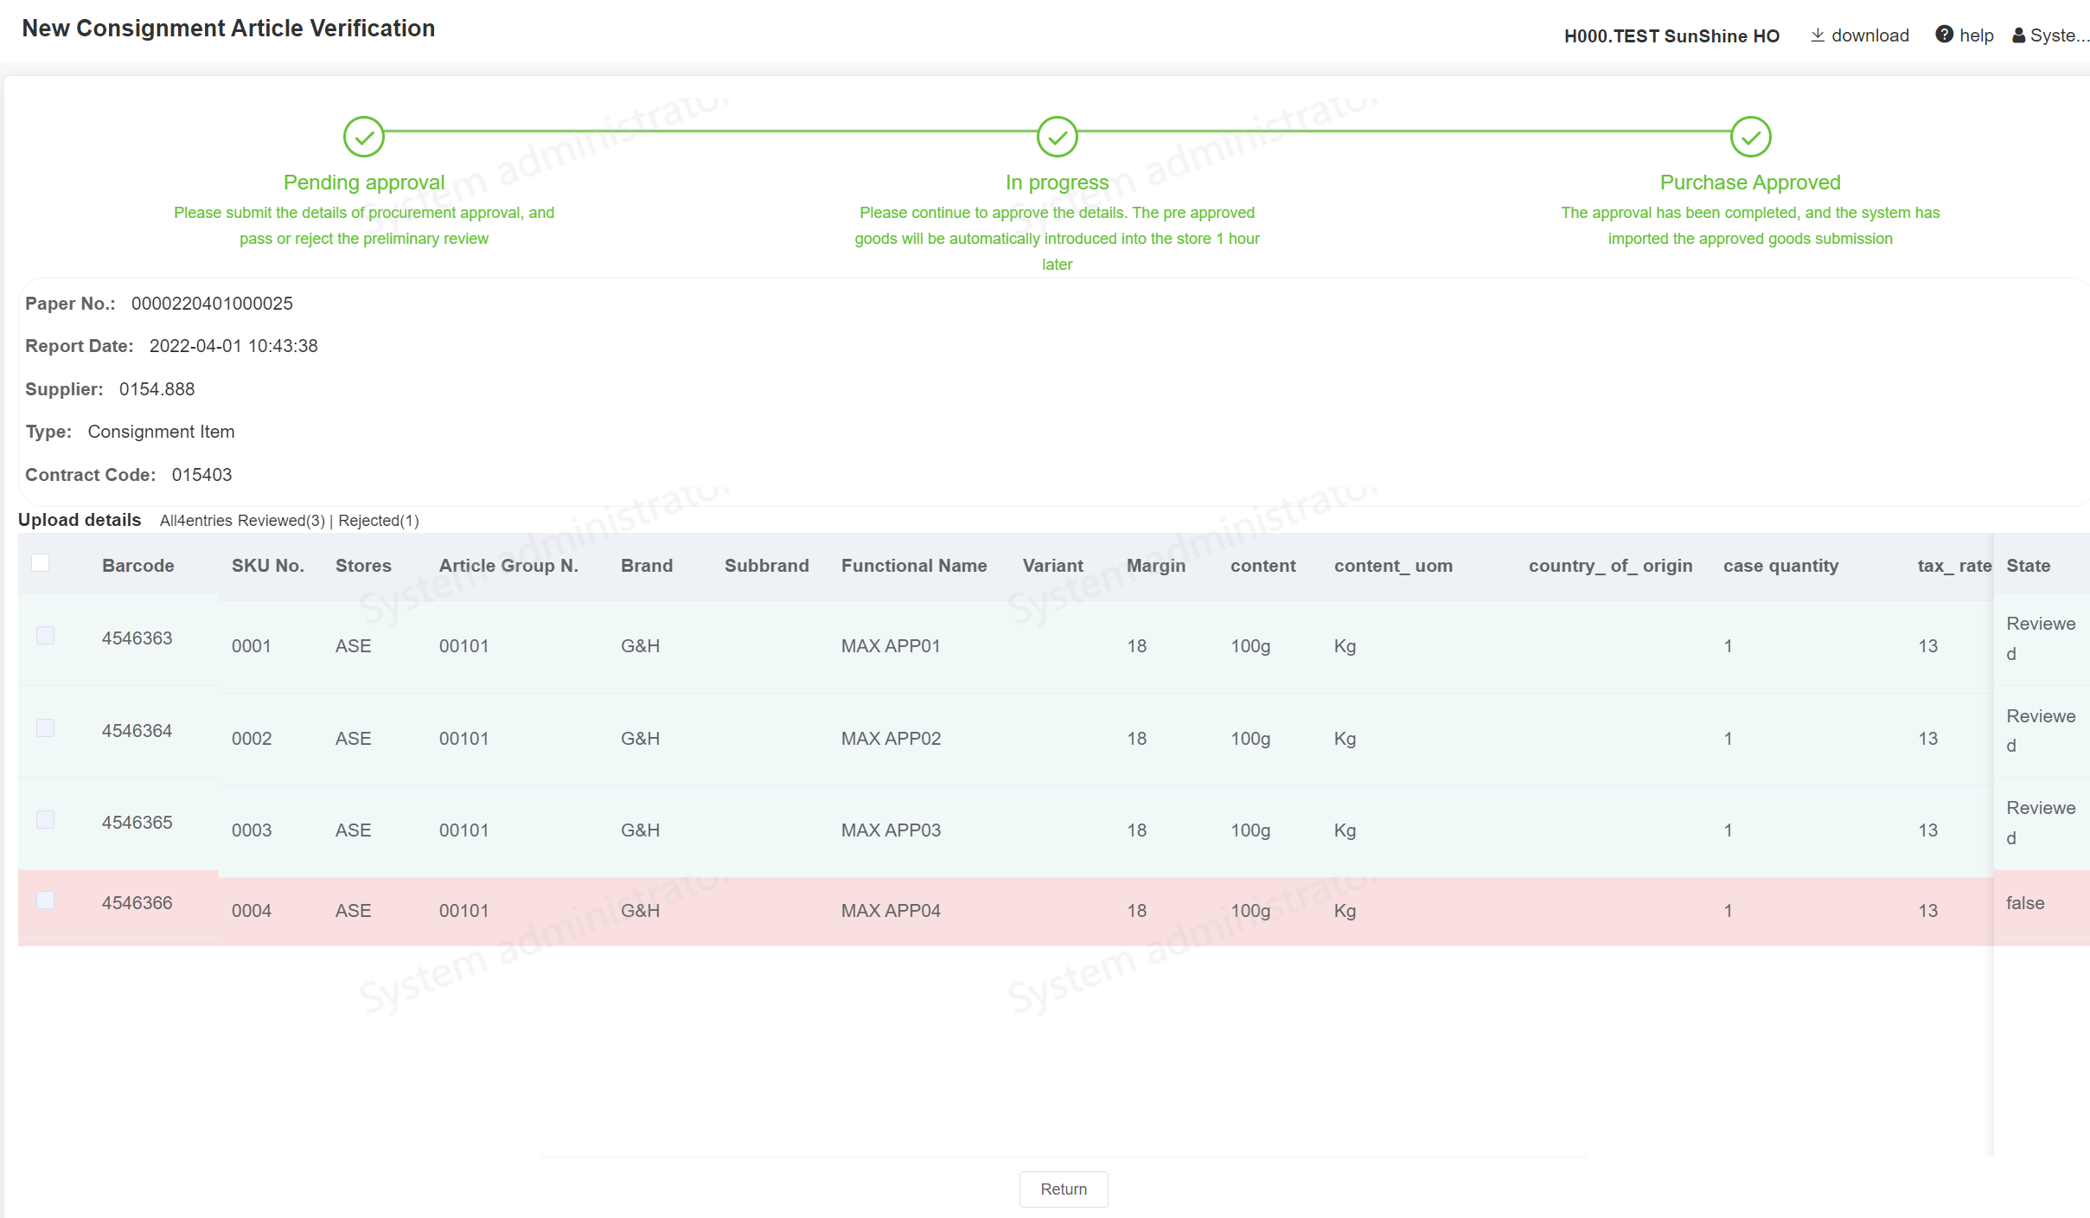The image size is (2090, 1218).
Task: Show All4entries Reviewed(3) filter
Action: click(x=242, y=521)
